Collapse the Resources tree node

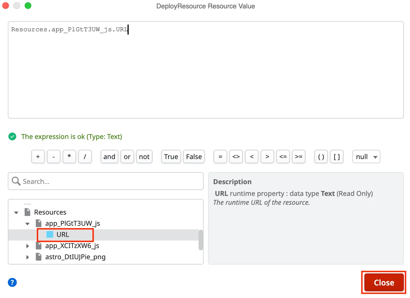[x=16, y=212]
